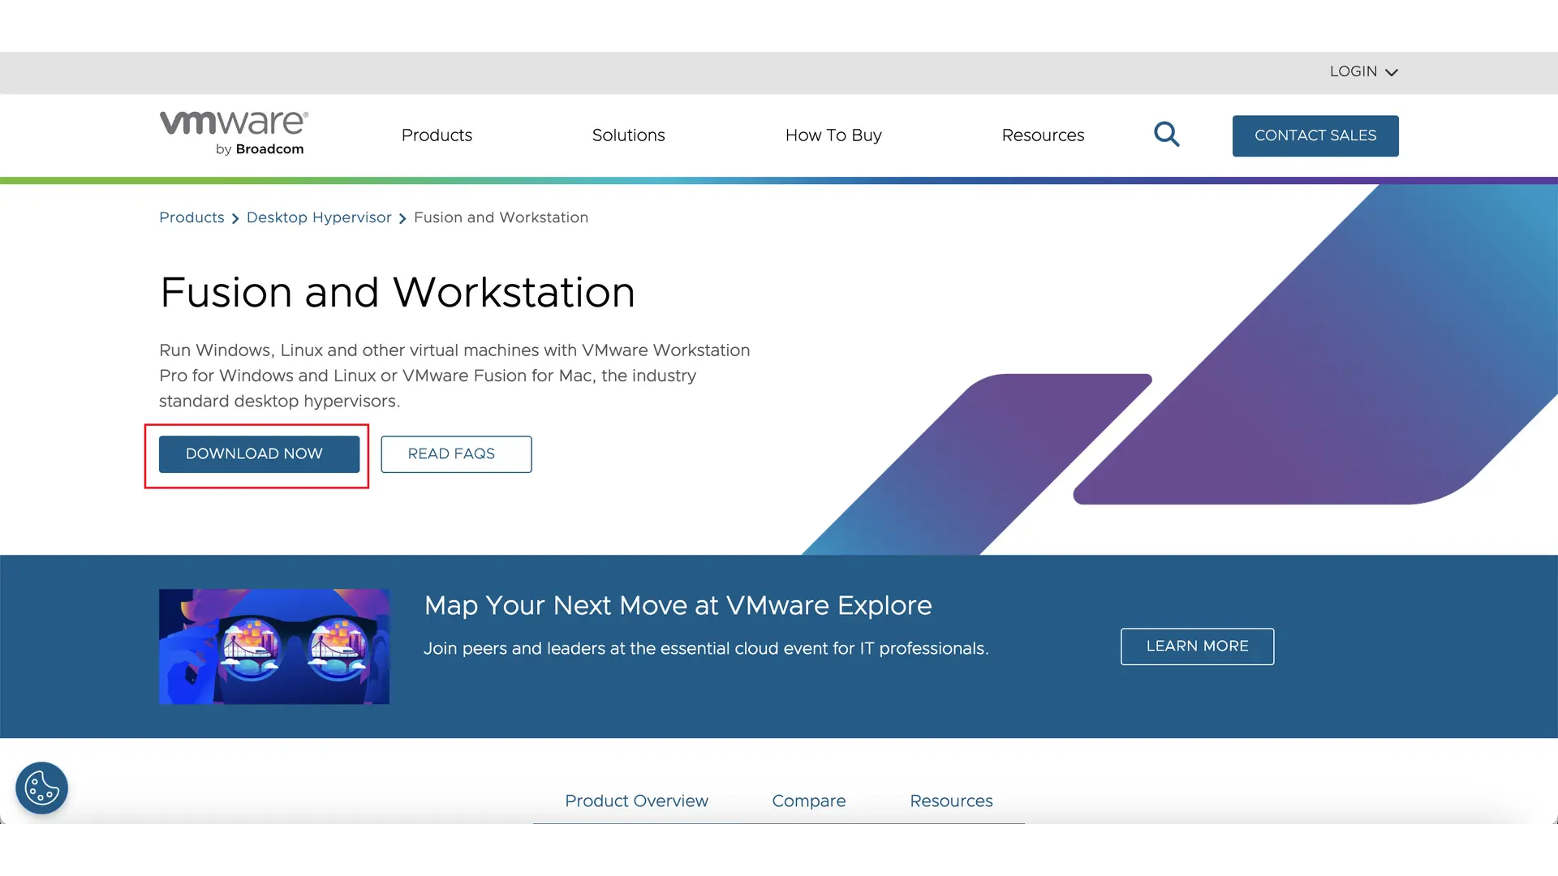The image size is (1558, 876).
Task: Open the Products menu
Action: pos(437,135)
